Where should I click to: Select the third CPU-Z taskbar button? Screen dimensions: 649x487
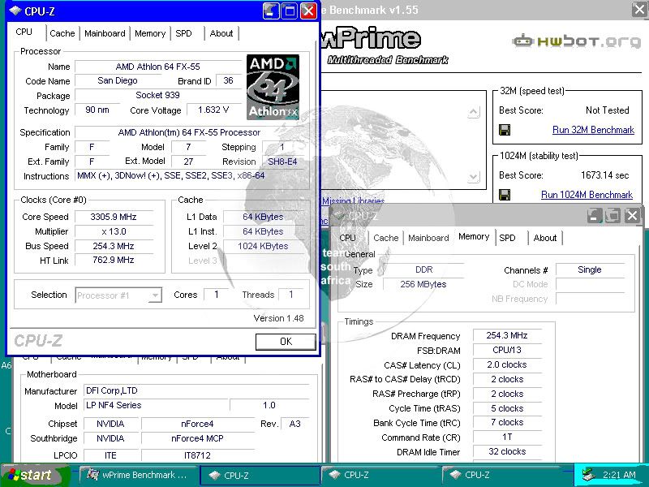(501, 475)
